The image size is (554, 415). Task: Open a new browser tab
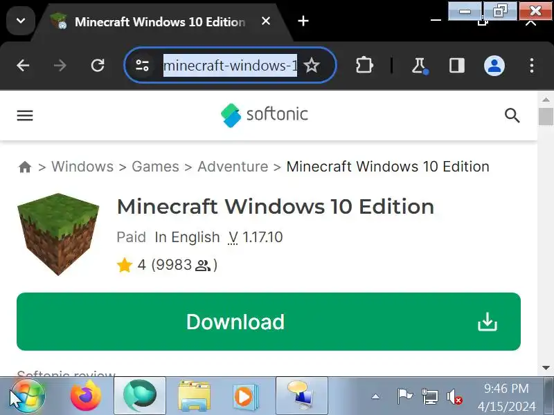tap(303, 21)
